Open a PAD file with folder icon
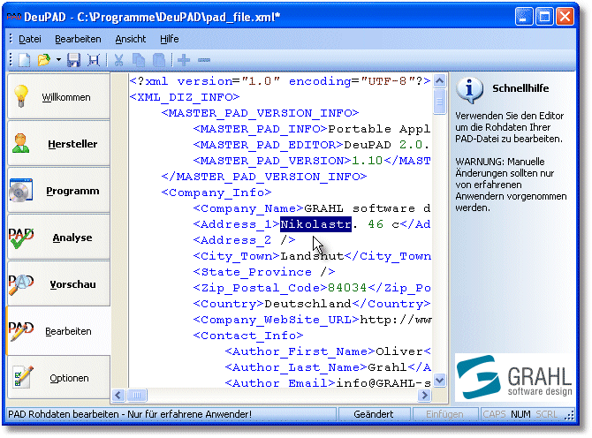592x438 pixels. [x=44, y=60]
